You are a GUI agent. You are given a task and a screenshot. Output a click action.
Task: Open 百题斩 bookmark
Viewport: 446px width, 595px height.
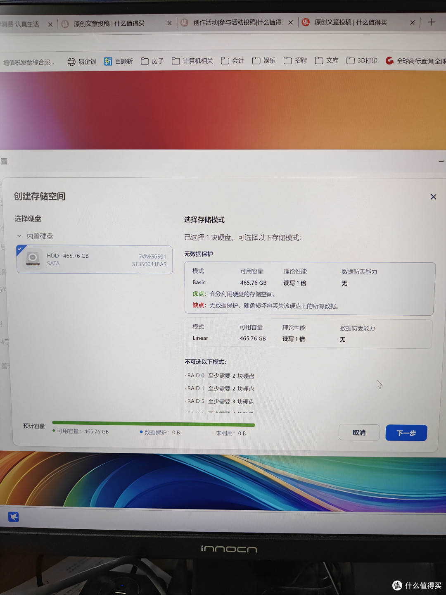119,61
